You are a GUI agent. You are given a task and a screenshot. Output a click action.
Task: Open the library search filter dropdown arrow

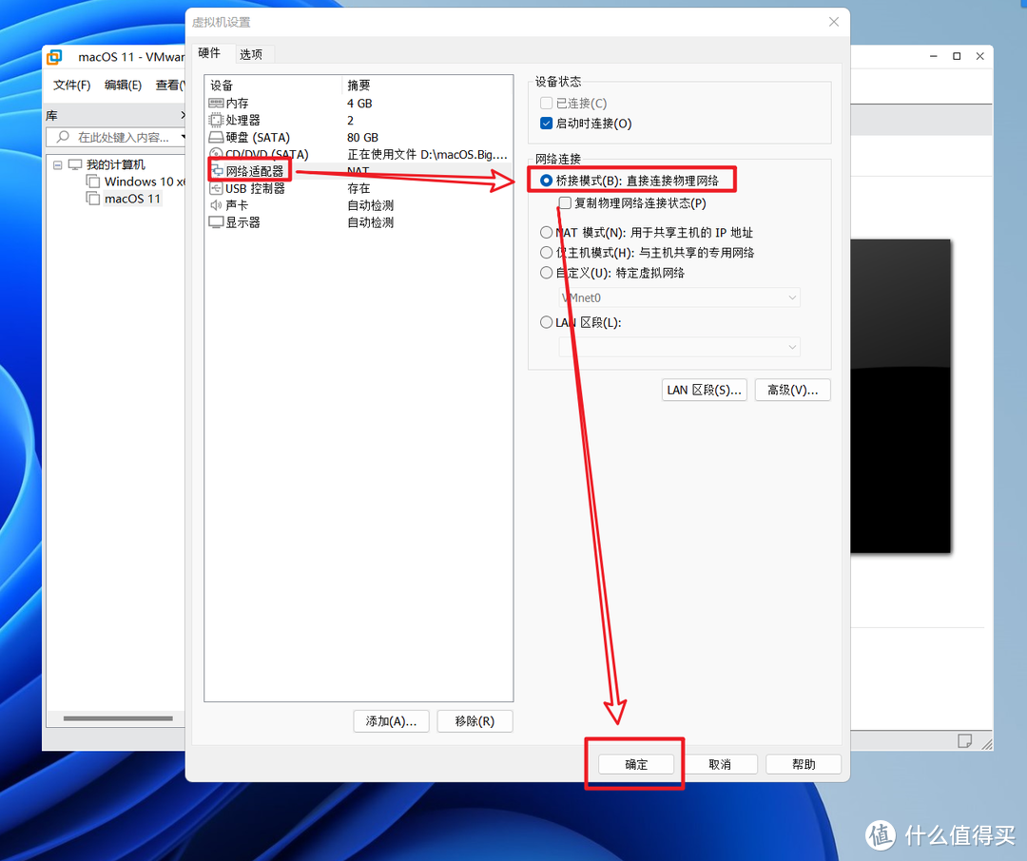coord(183,137)
